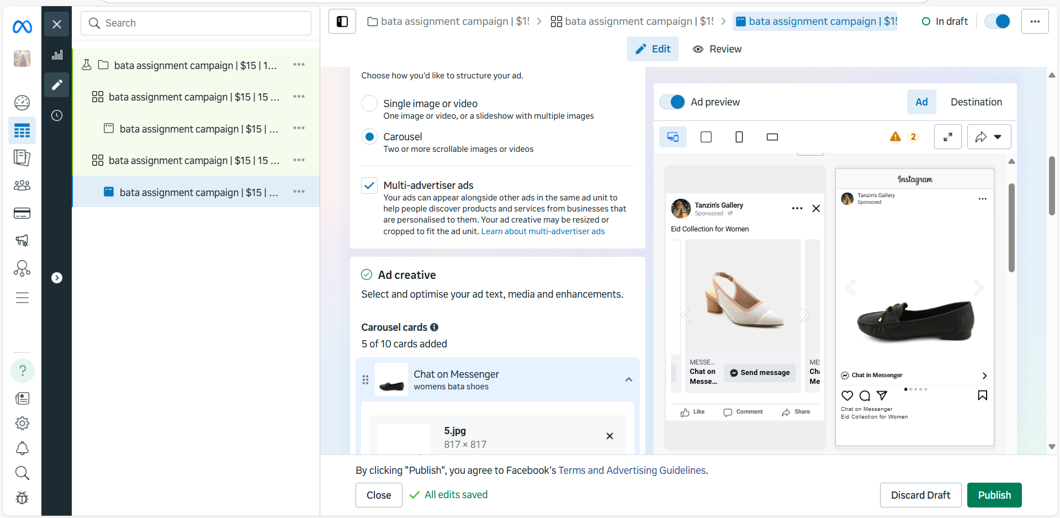Report a problem using the bug icon
This screenshot has width=1060, height=518.
click(x=22, y=498)
